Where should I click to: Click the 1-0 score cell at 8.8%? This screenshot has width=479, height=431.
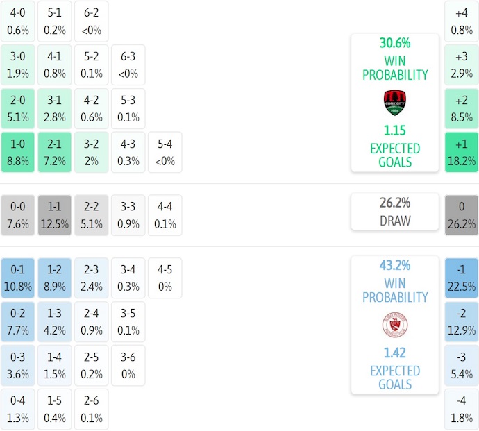18,153
